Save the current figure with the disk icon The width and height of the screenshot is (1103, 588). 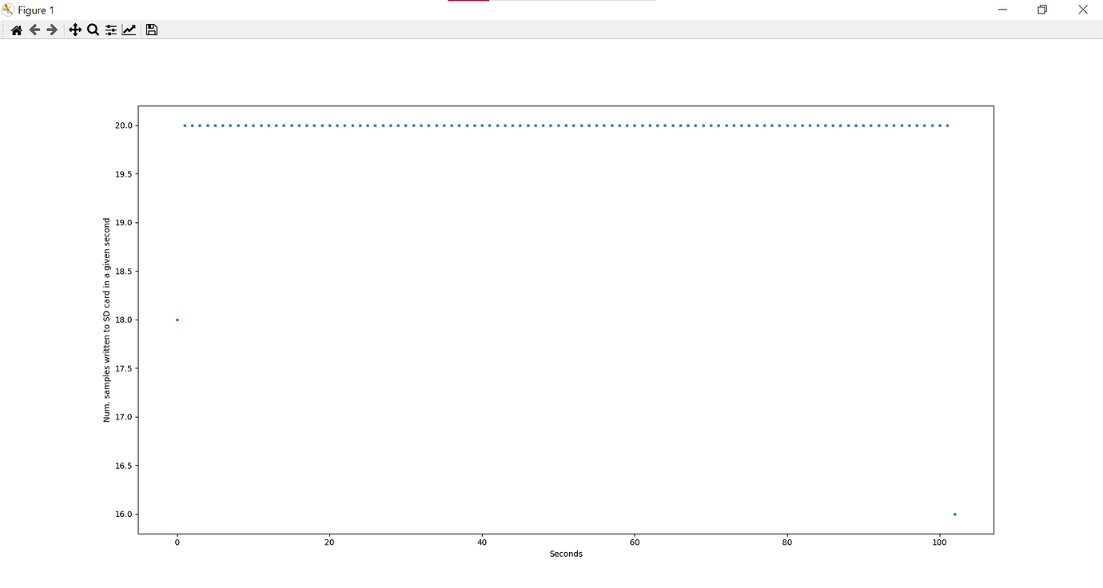pos(151,29)
